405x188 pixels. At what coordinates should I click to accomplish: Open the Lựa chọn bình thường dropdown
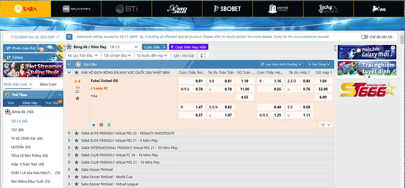pyautogui.click(x=281, y=64)
